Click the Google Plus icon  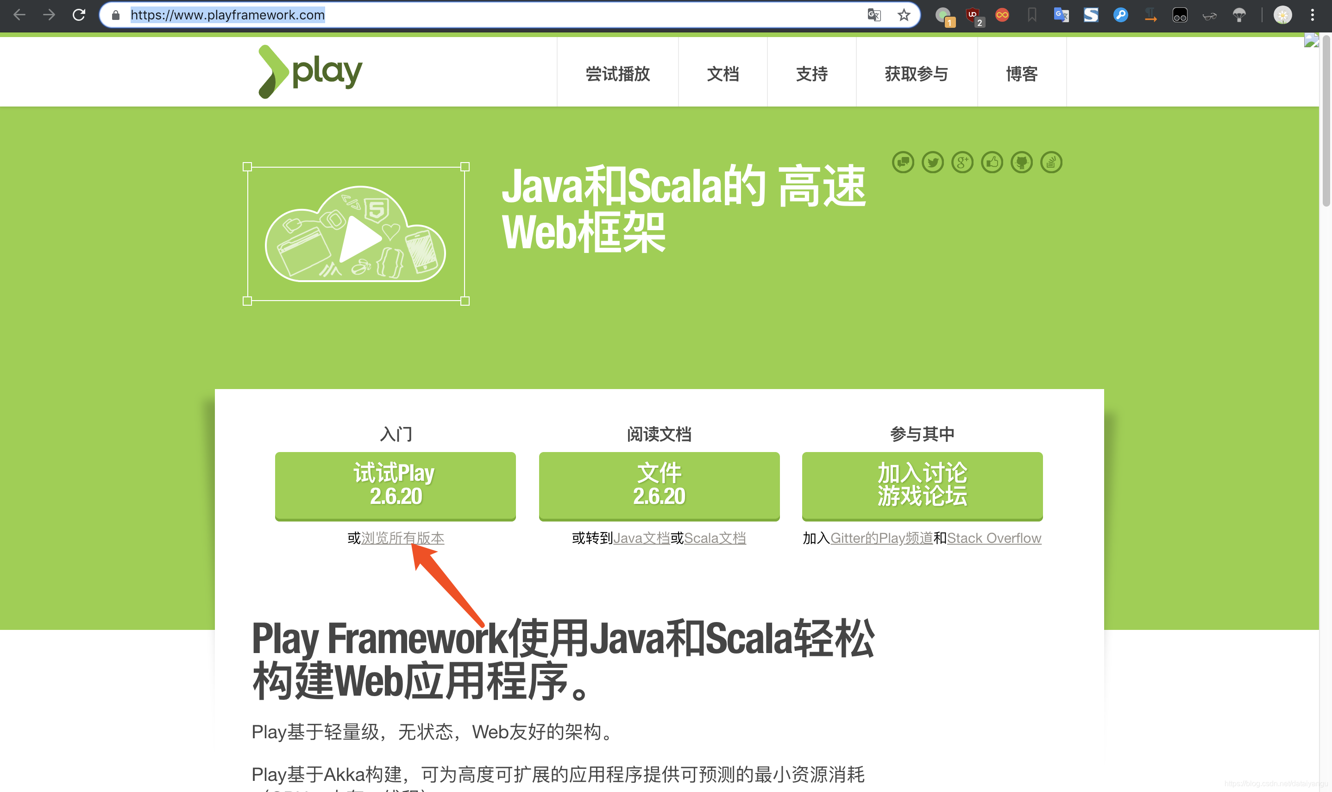[x=962, y=162]
